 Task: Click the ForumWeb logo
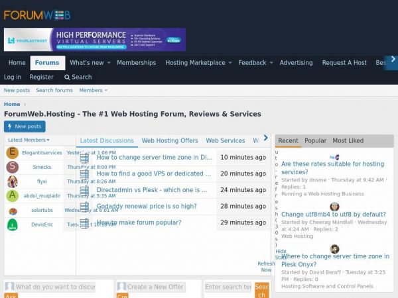point(37,15)
